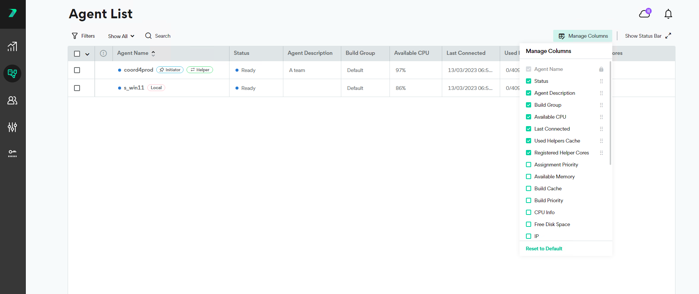Expand the select-all chevron dropdown

click(87, 54)
